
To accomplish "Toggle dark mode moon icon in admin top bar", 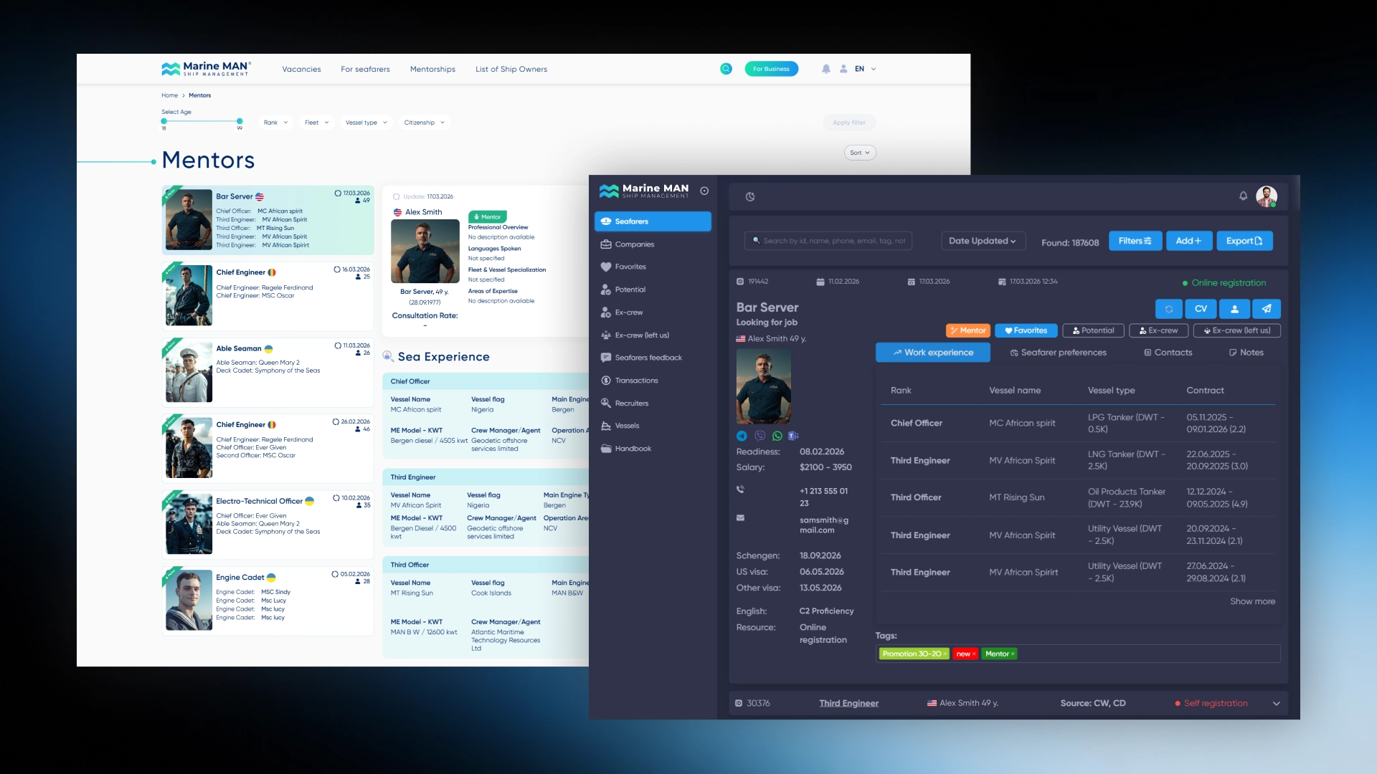I will 750,196.
